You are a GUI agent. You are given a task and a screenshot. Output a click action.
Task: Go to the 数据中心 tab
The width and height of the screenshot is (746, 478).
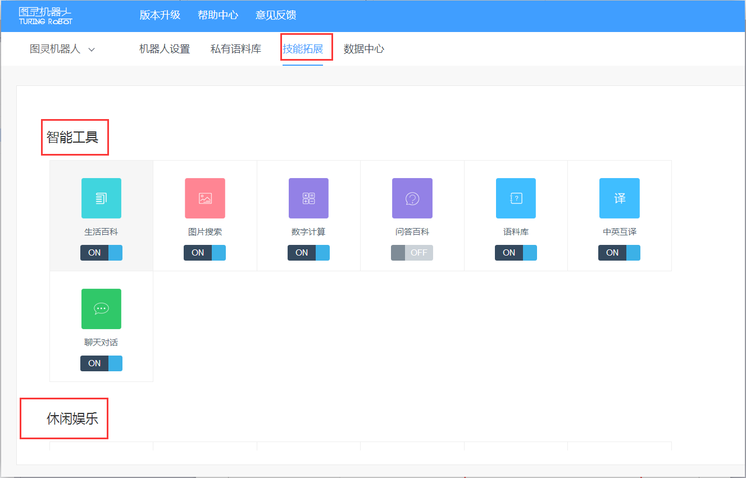pyautogui.click(x=364, y=49)
